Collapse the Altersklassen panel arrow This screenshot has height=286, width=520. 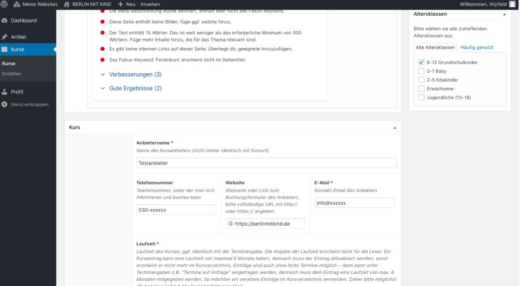coord(504,14)
